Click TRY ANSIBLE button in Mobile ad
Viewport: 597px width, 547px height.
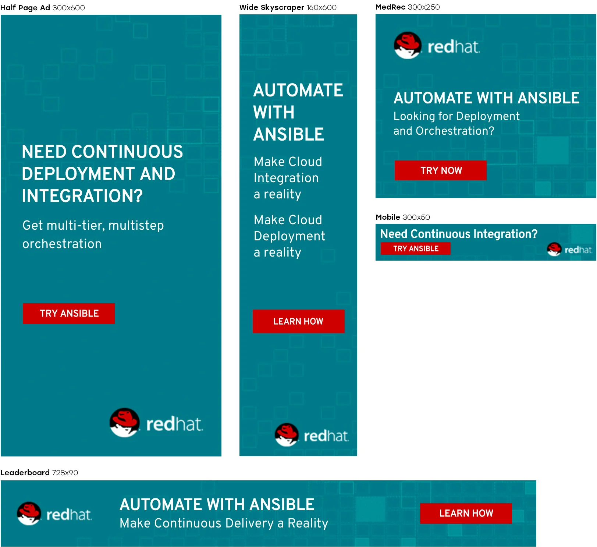pos(416,248)
